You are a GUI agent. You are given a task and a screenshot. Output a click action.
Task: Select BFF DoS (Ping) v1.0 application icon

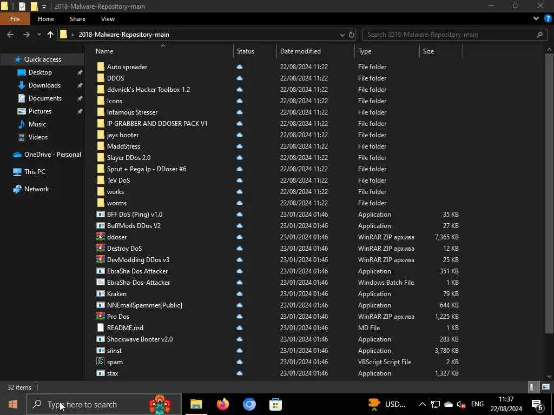click(x=101, y=214)
